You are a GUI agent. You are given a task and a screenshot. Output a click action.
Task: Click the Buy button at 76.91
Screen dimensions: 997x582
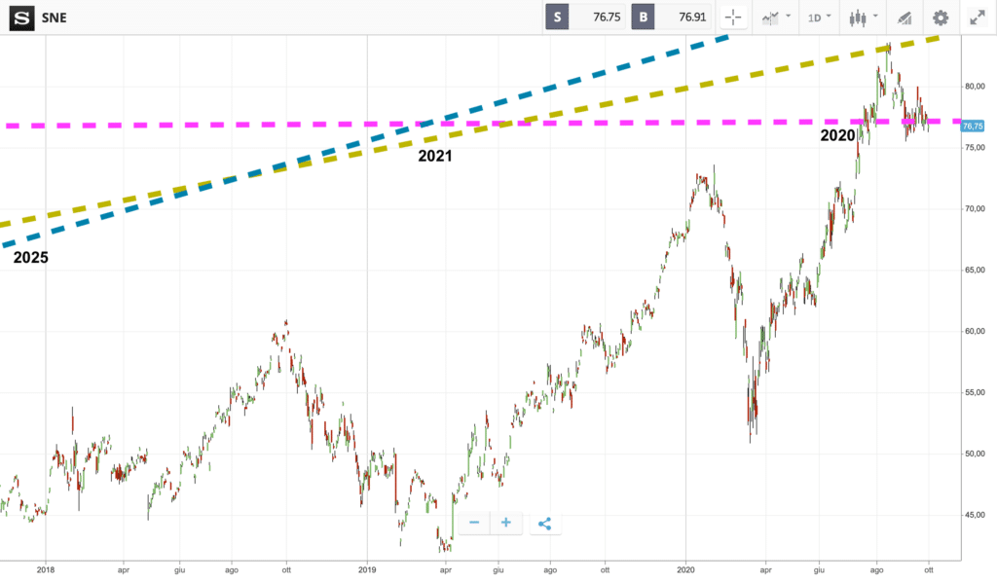pos(672,18)
